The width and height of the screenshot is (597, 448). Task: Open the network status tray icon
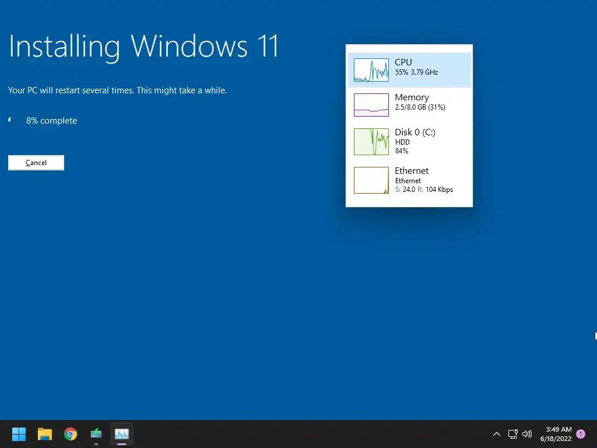512,434
